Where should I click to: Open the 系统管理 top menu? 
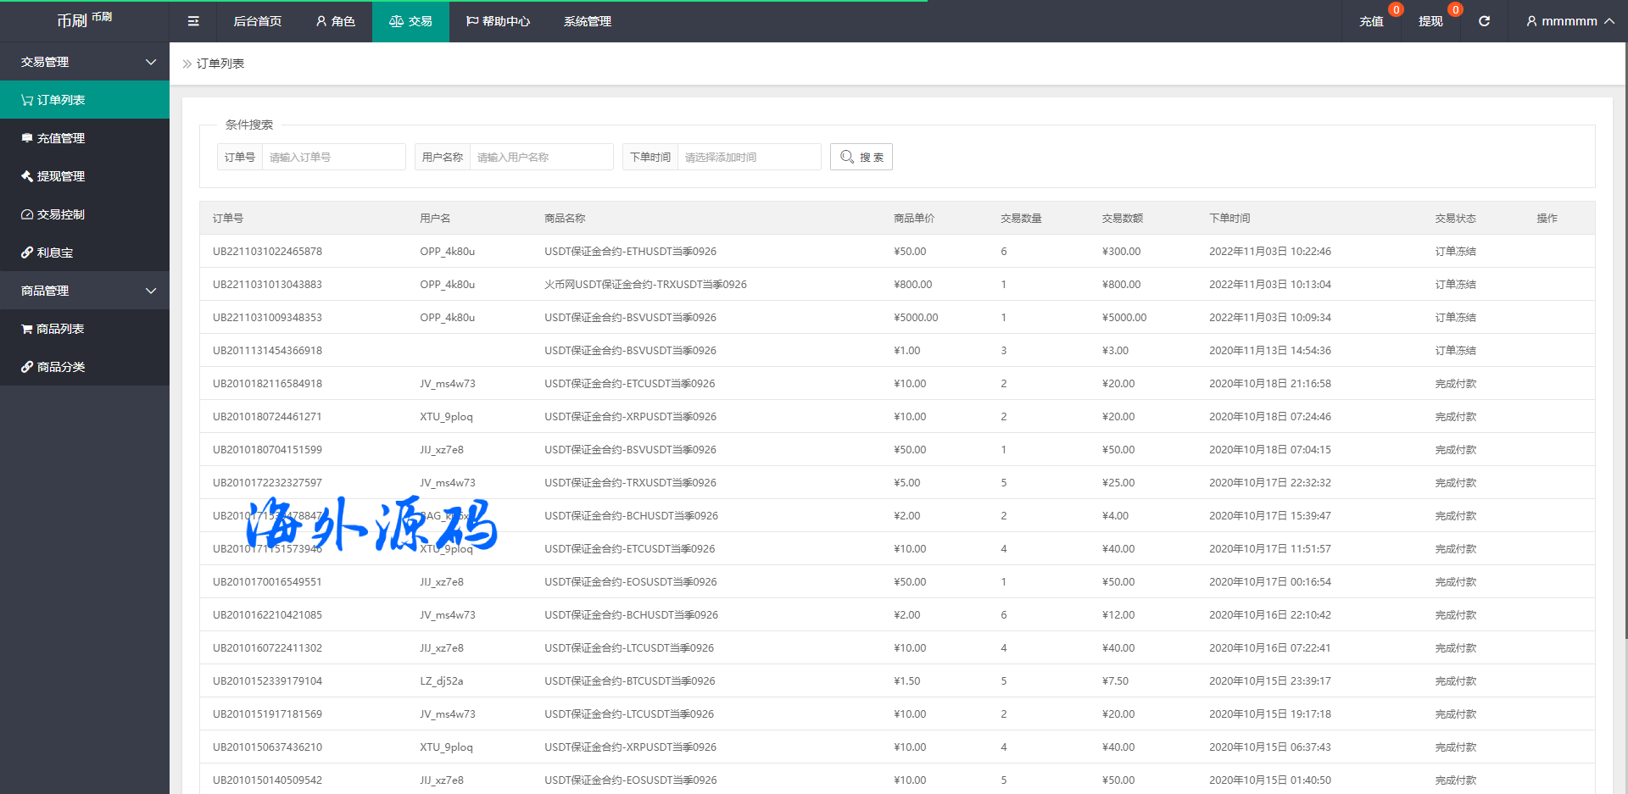pos(587,21)
